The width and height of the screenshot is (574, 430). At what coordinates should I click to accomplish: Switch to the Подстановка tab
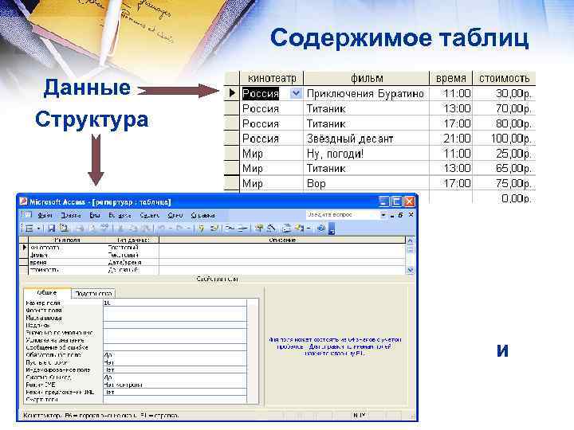click(93, 293)
